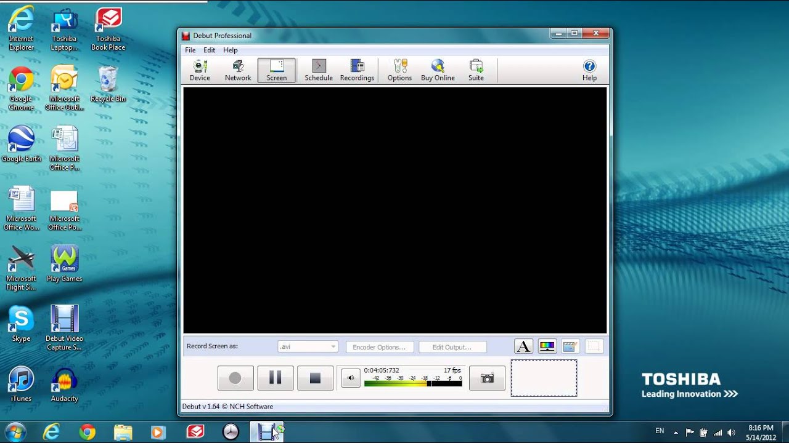Open Play Games desktop shortcut
789x443 pixels.
tap(64, 265)
